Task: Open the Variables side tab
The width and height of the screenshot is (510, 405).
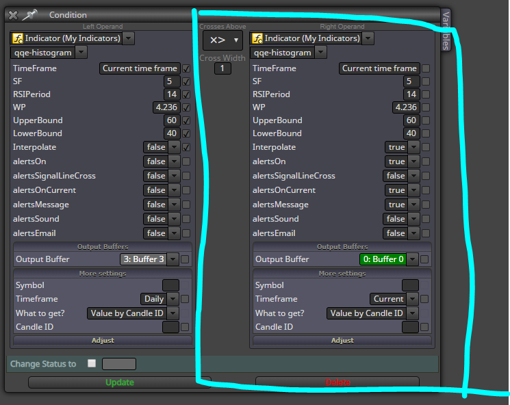Action: click(446, 30)
